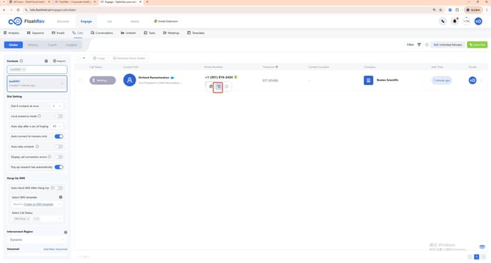The image size is (491, 263).
Task: Open the notifications bell
Action: click(x=455, y=21)
